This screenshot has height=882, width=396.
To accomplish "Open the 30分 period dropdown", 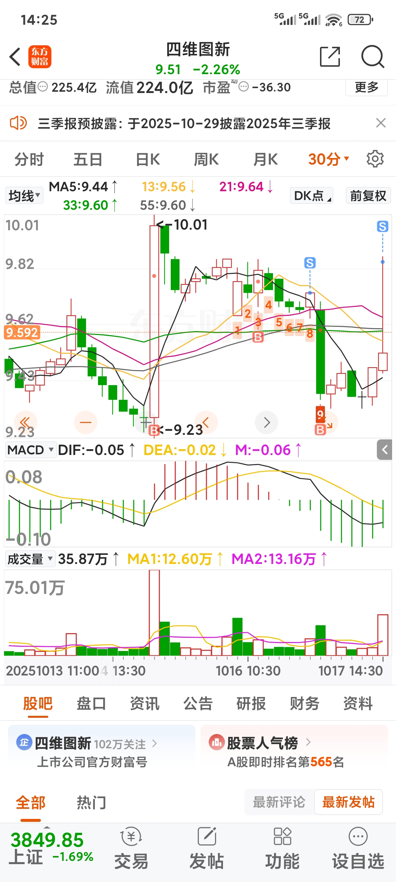I will pos(329,159).
